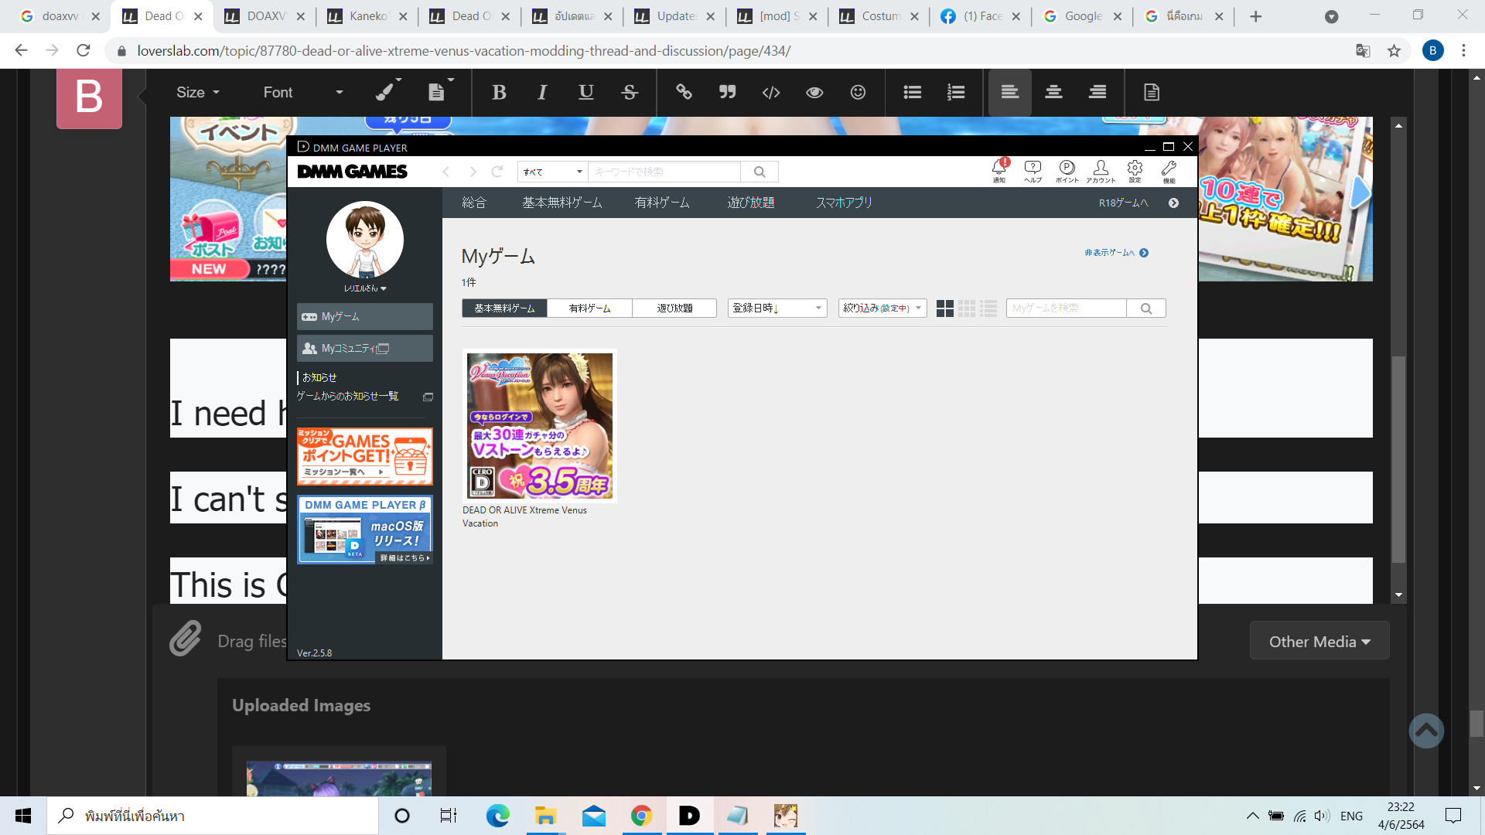
Task: Open the 有料ゲーム navigation tab
Action: click(662, 203)
